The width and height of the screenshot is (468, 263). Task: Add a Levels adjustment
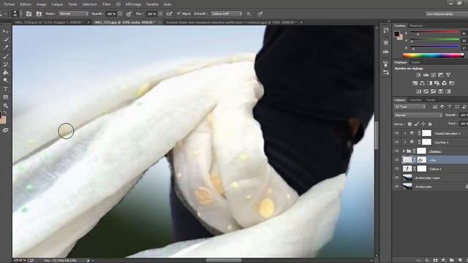point(426,75)
